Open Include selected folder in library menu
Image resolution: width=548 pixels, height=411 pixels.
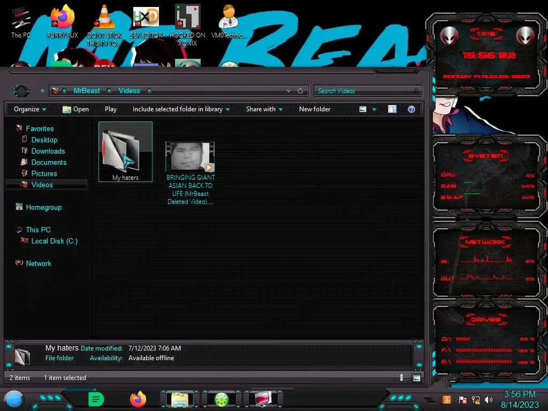[x=181, y=109]
